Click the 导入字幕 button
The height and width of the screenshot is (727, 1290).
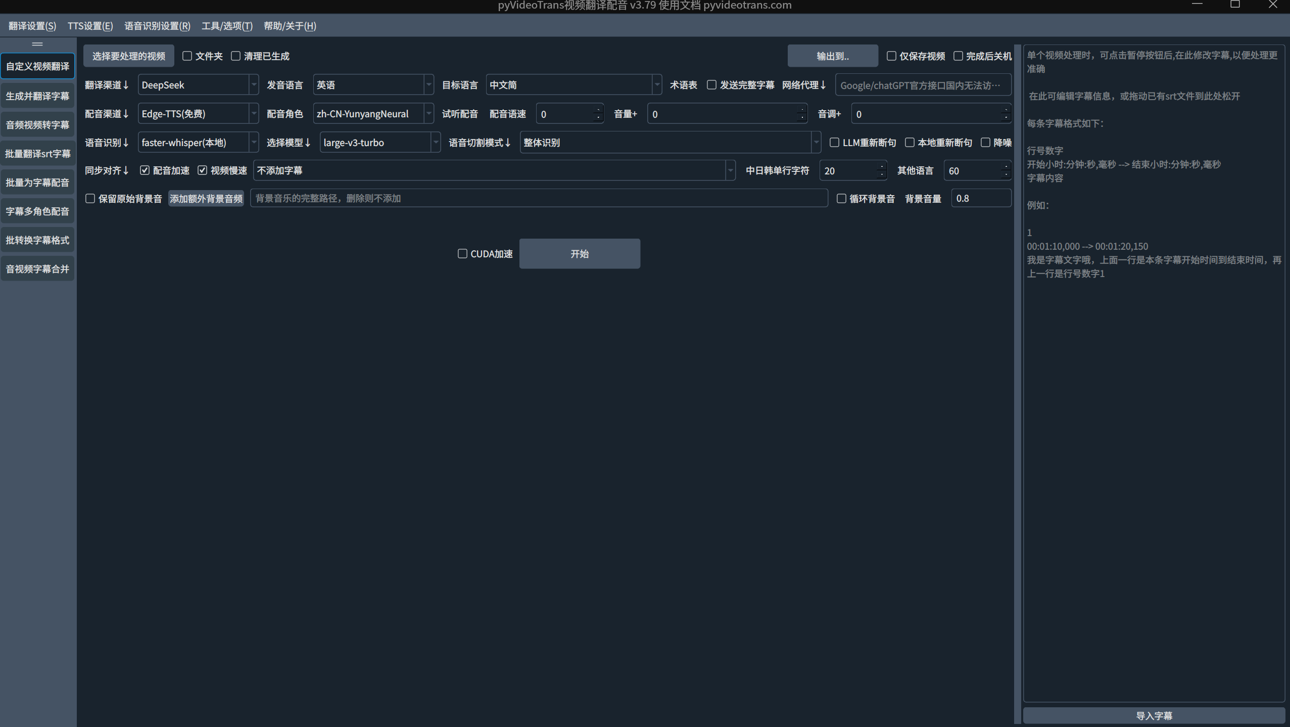1154,716
